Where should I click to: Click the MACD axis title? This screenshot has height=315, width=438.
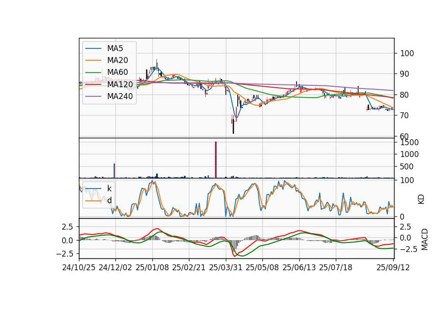click(424, 239)
